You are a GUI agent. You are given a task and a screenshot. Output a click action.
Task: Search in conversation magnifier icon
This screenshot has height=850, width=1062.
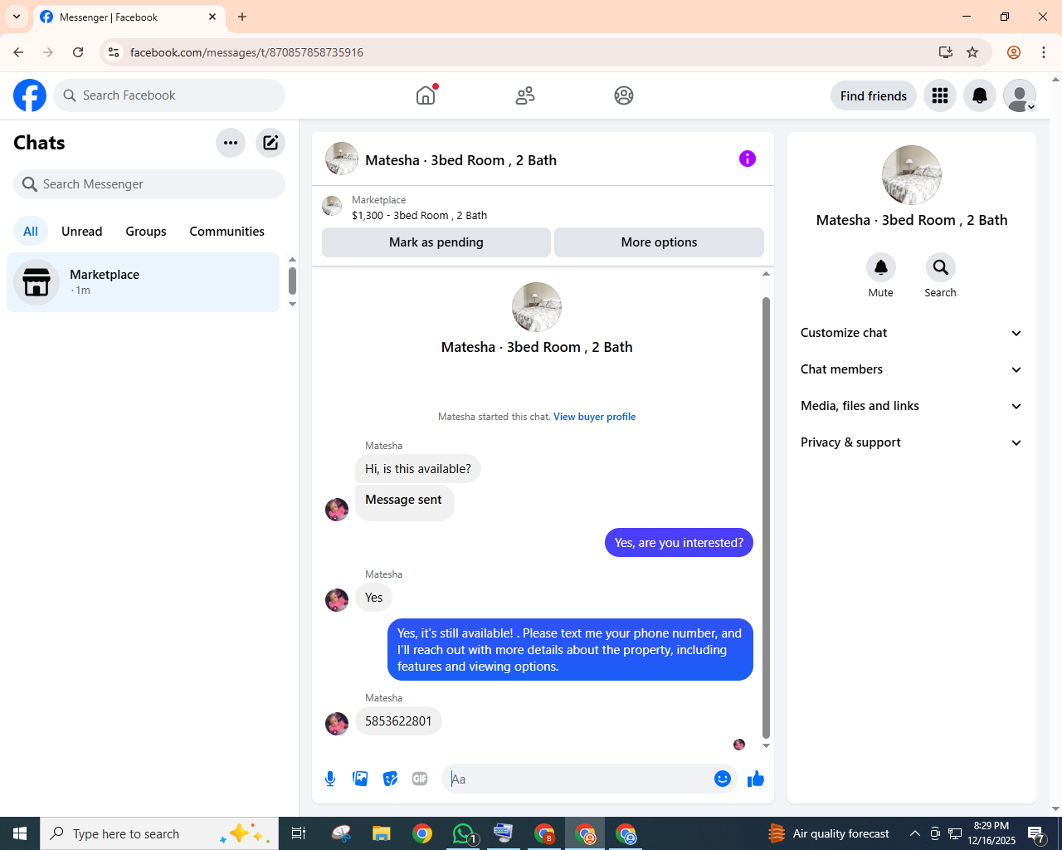(x=940, y=267)
